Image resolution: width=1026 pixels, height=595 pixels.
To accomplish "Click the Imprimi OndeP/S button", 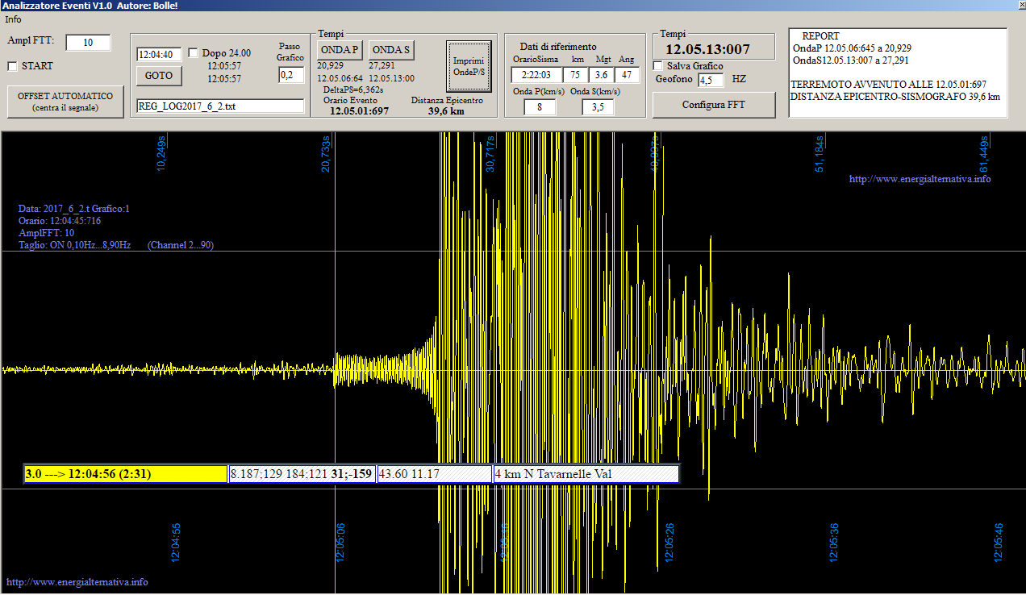I will (x=469, y=67).
